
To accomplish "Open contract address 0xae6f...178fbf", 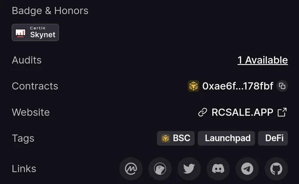I will coord(237,86).
